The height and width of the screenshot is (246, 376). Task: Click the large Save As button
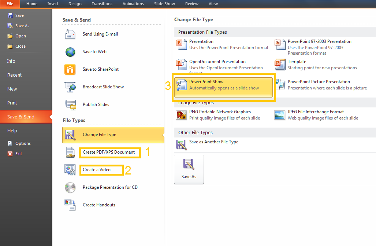point(189,169)
